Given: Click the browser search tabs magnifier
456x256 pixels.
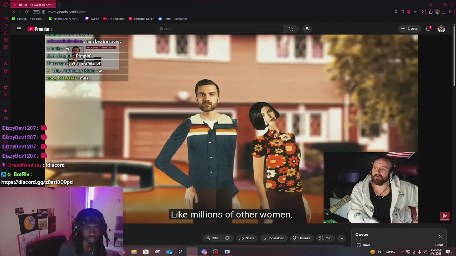Looking at the screenshot, I should (431, 5).
